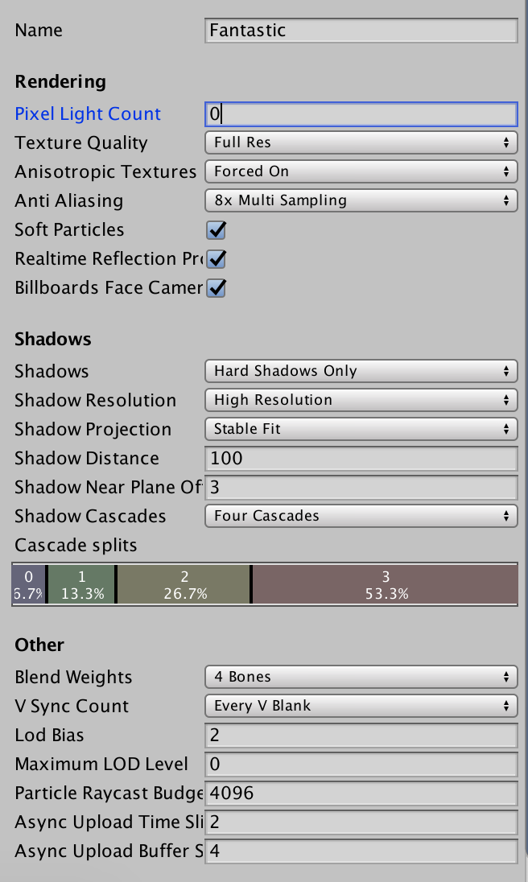The image size is (528, 882).
Task: Open Anisotropic Textures dropdown
Action: point(360,172)
